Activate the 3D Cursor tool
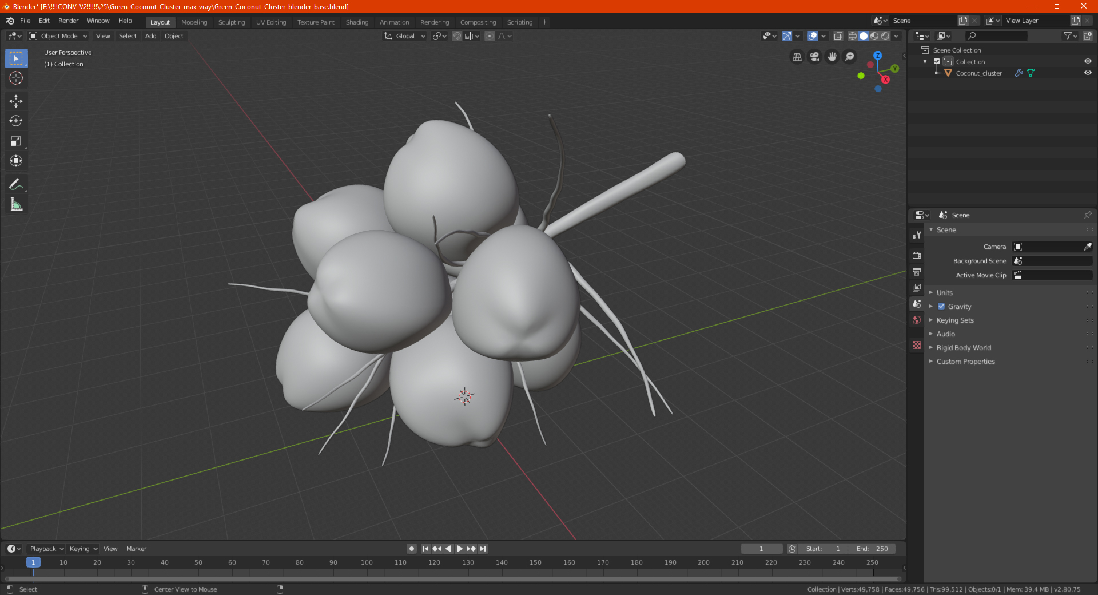This screenshot has width=1098, height=595. tap(16, 78)
